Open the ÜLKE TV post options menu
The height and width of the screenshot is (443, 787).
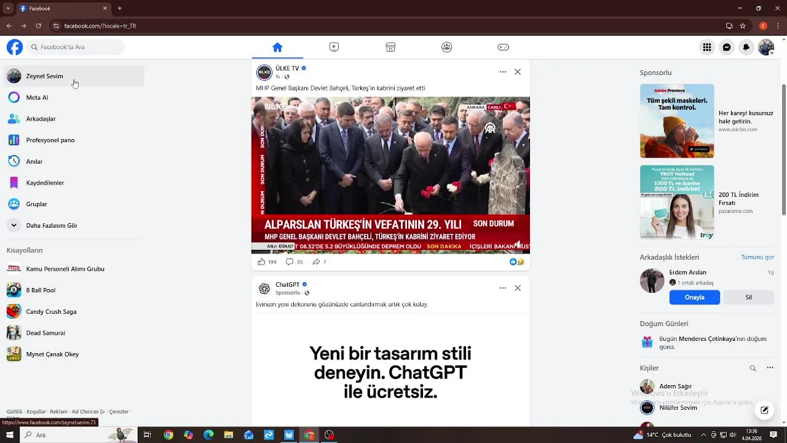503,72
